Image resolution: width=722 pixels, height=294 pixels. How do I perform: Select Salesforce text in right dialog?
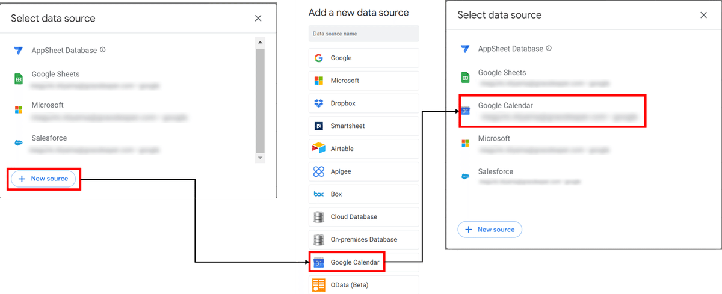pyautogui.click(x=496, y=172)
